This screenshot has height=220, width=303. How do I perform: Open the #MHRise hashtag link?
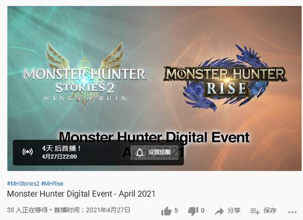[x=52, y=184]
